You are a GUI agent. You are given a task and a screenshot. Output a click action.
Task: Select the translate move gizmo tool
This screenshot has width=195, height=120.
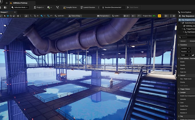[8, 16]
